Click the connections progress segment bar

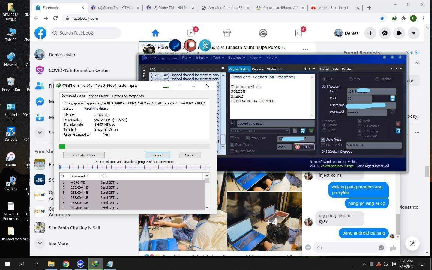[135, 167]
